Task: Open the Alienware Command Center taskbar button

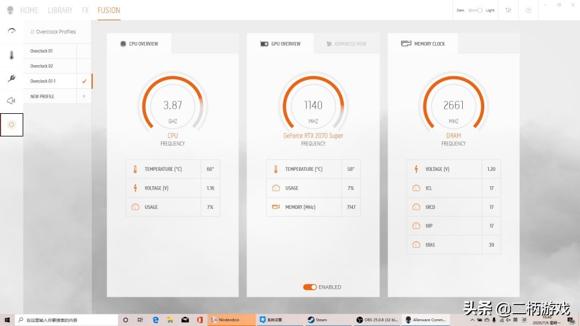Action: (426, 320)
